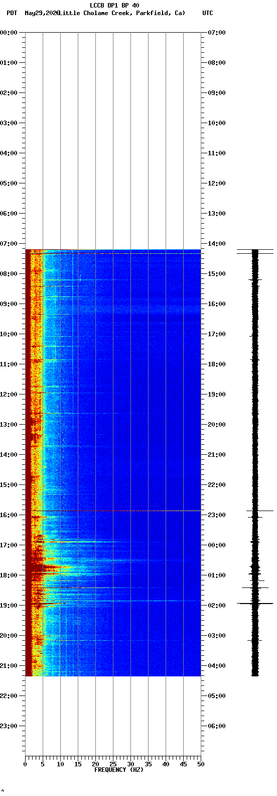Screen dimensions: 277x796
Task: Click the 22:00 label on the PDT axis
Action: click(9, 696)
